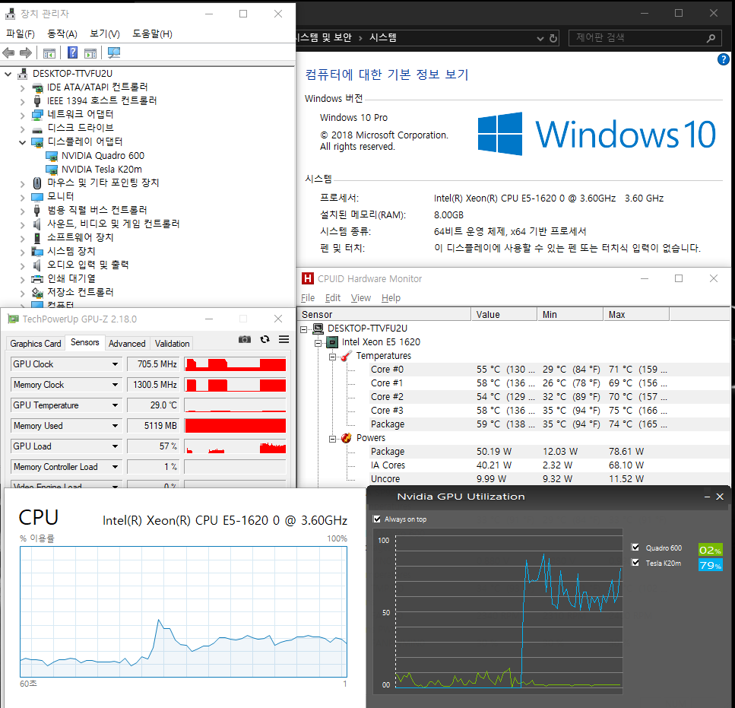Toggle the Always on top checkbox
Image resolution: width=735 pixels, height=708 pixels.
pyautogui.click(x=376, y=519)
